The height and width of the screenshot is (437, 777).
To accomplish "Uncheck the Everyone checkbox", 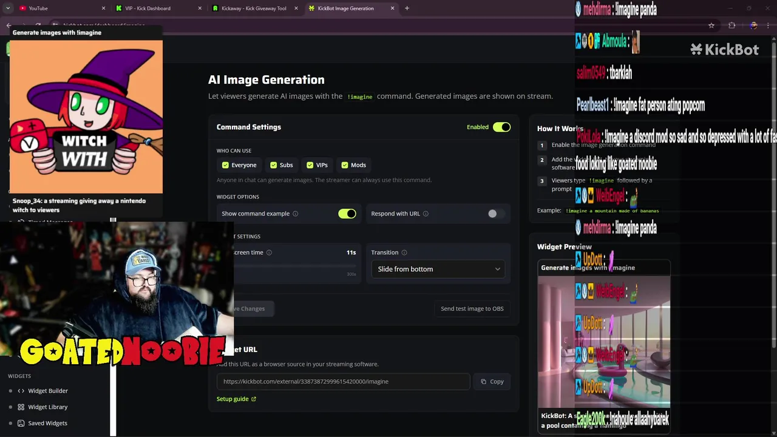I will tap(225, 165).
